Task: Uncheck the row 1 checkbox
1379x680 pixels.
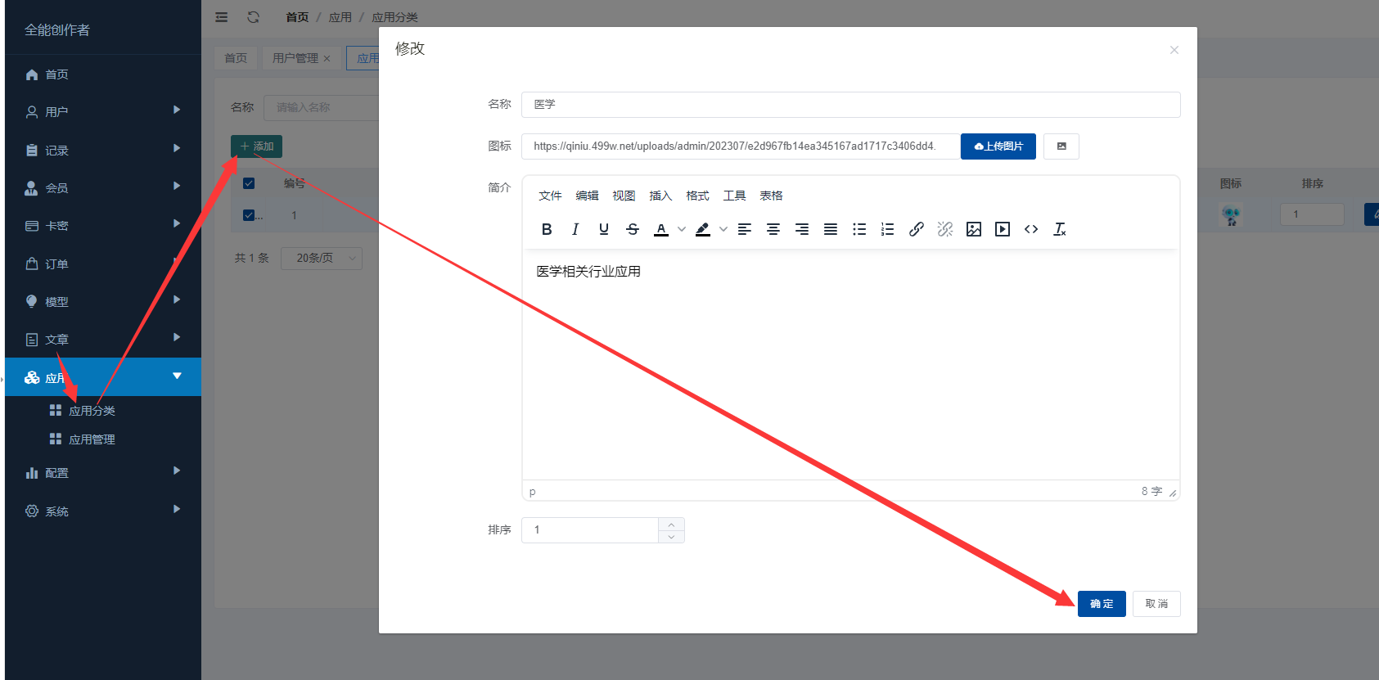Action: click(x=249, y=215)
